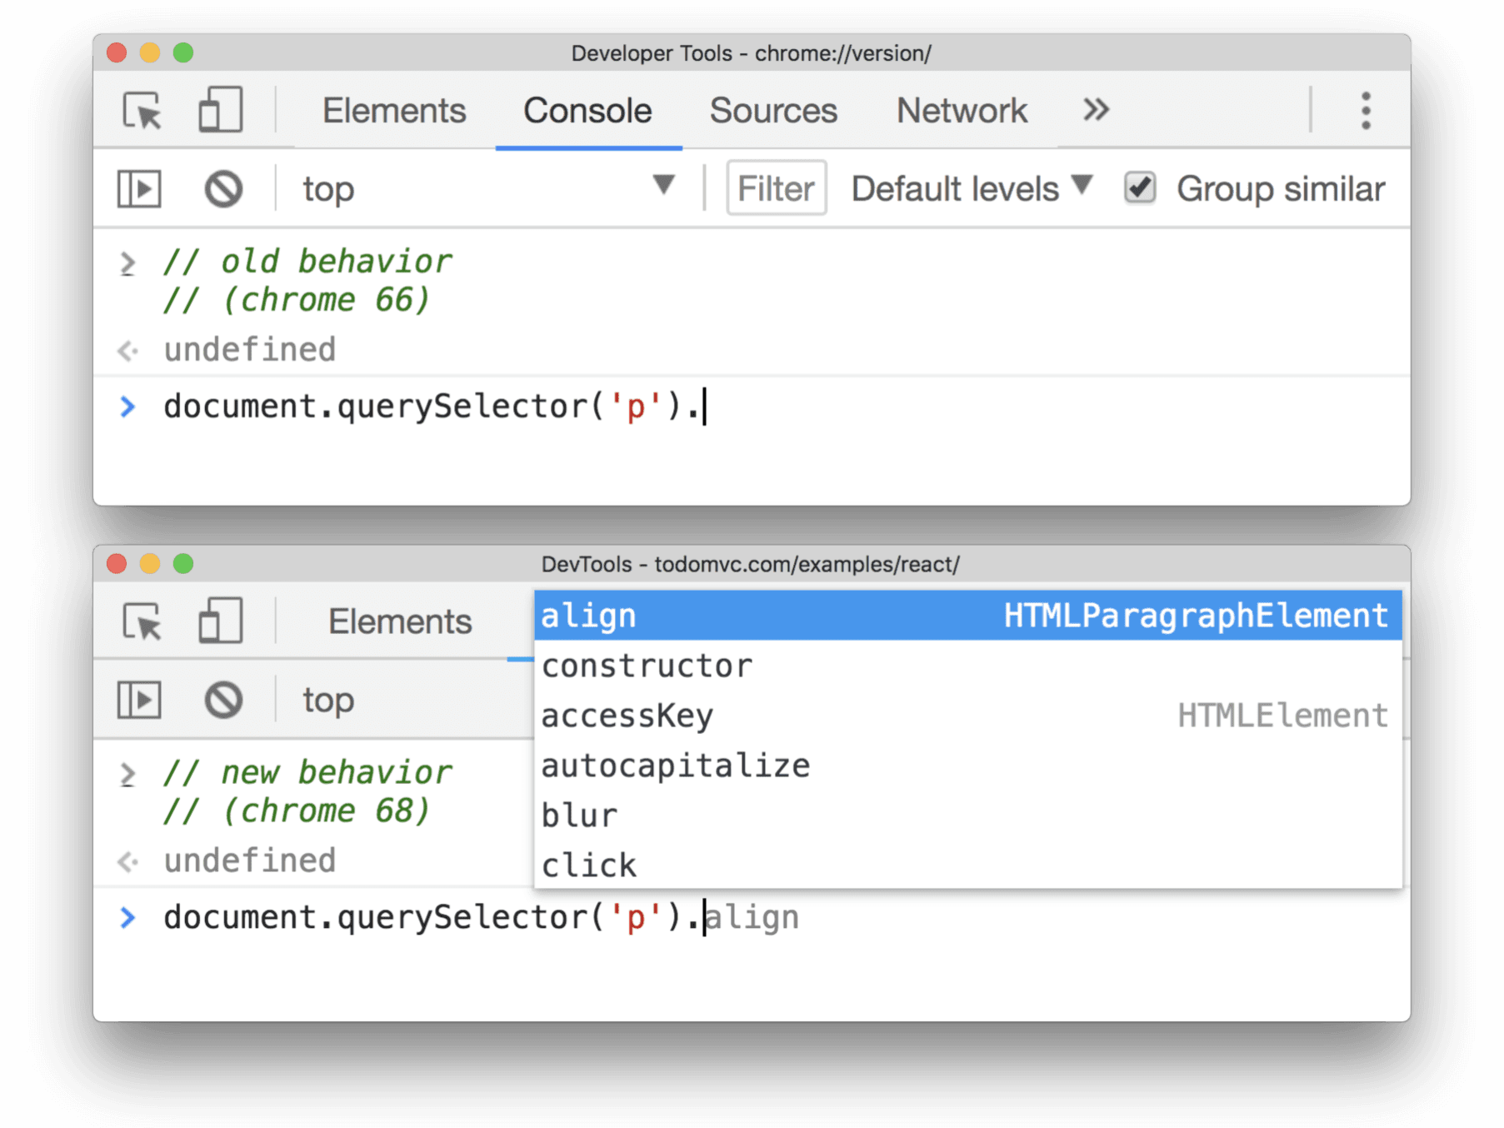The height and width of the screenshot is (1128, 1504).
Task: Click the green traffic light button
Action: (x=182, y=52)
